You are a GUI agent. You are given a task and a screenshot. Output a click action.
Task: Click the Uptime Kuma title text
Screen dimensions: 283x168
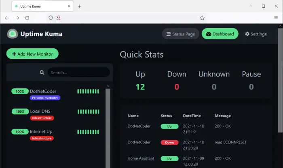[41, 34]
